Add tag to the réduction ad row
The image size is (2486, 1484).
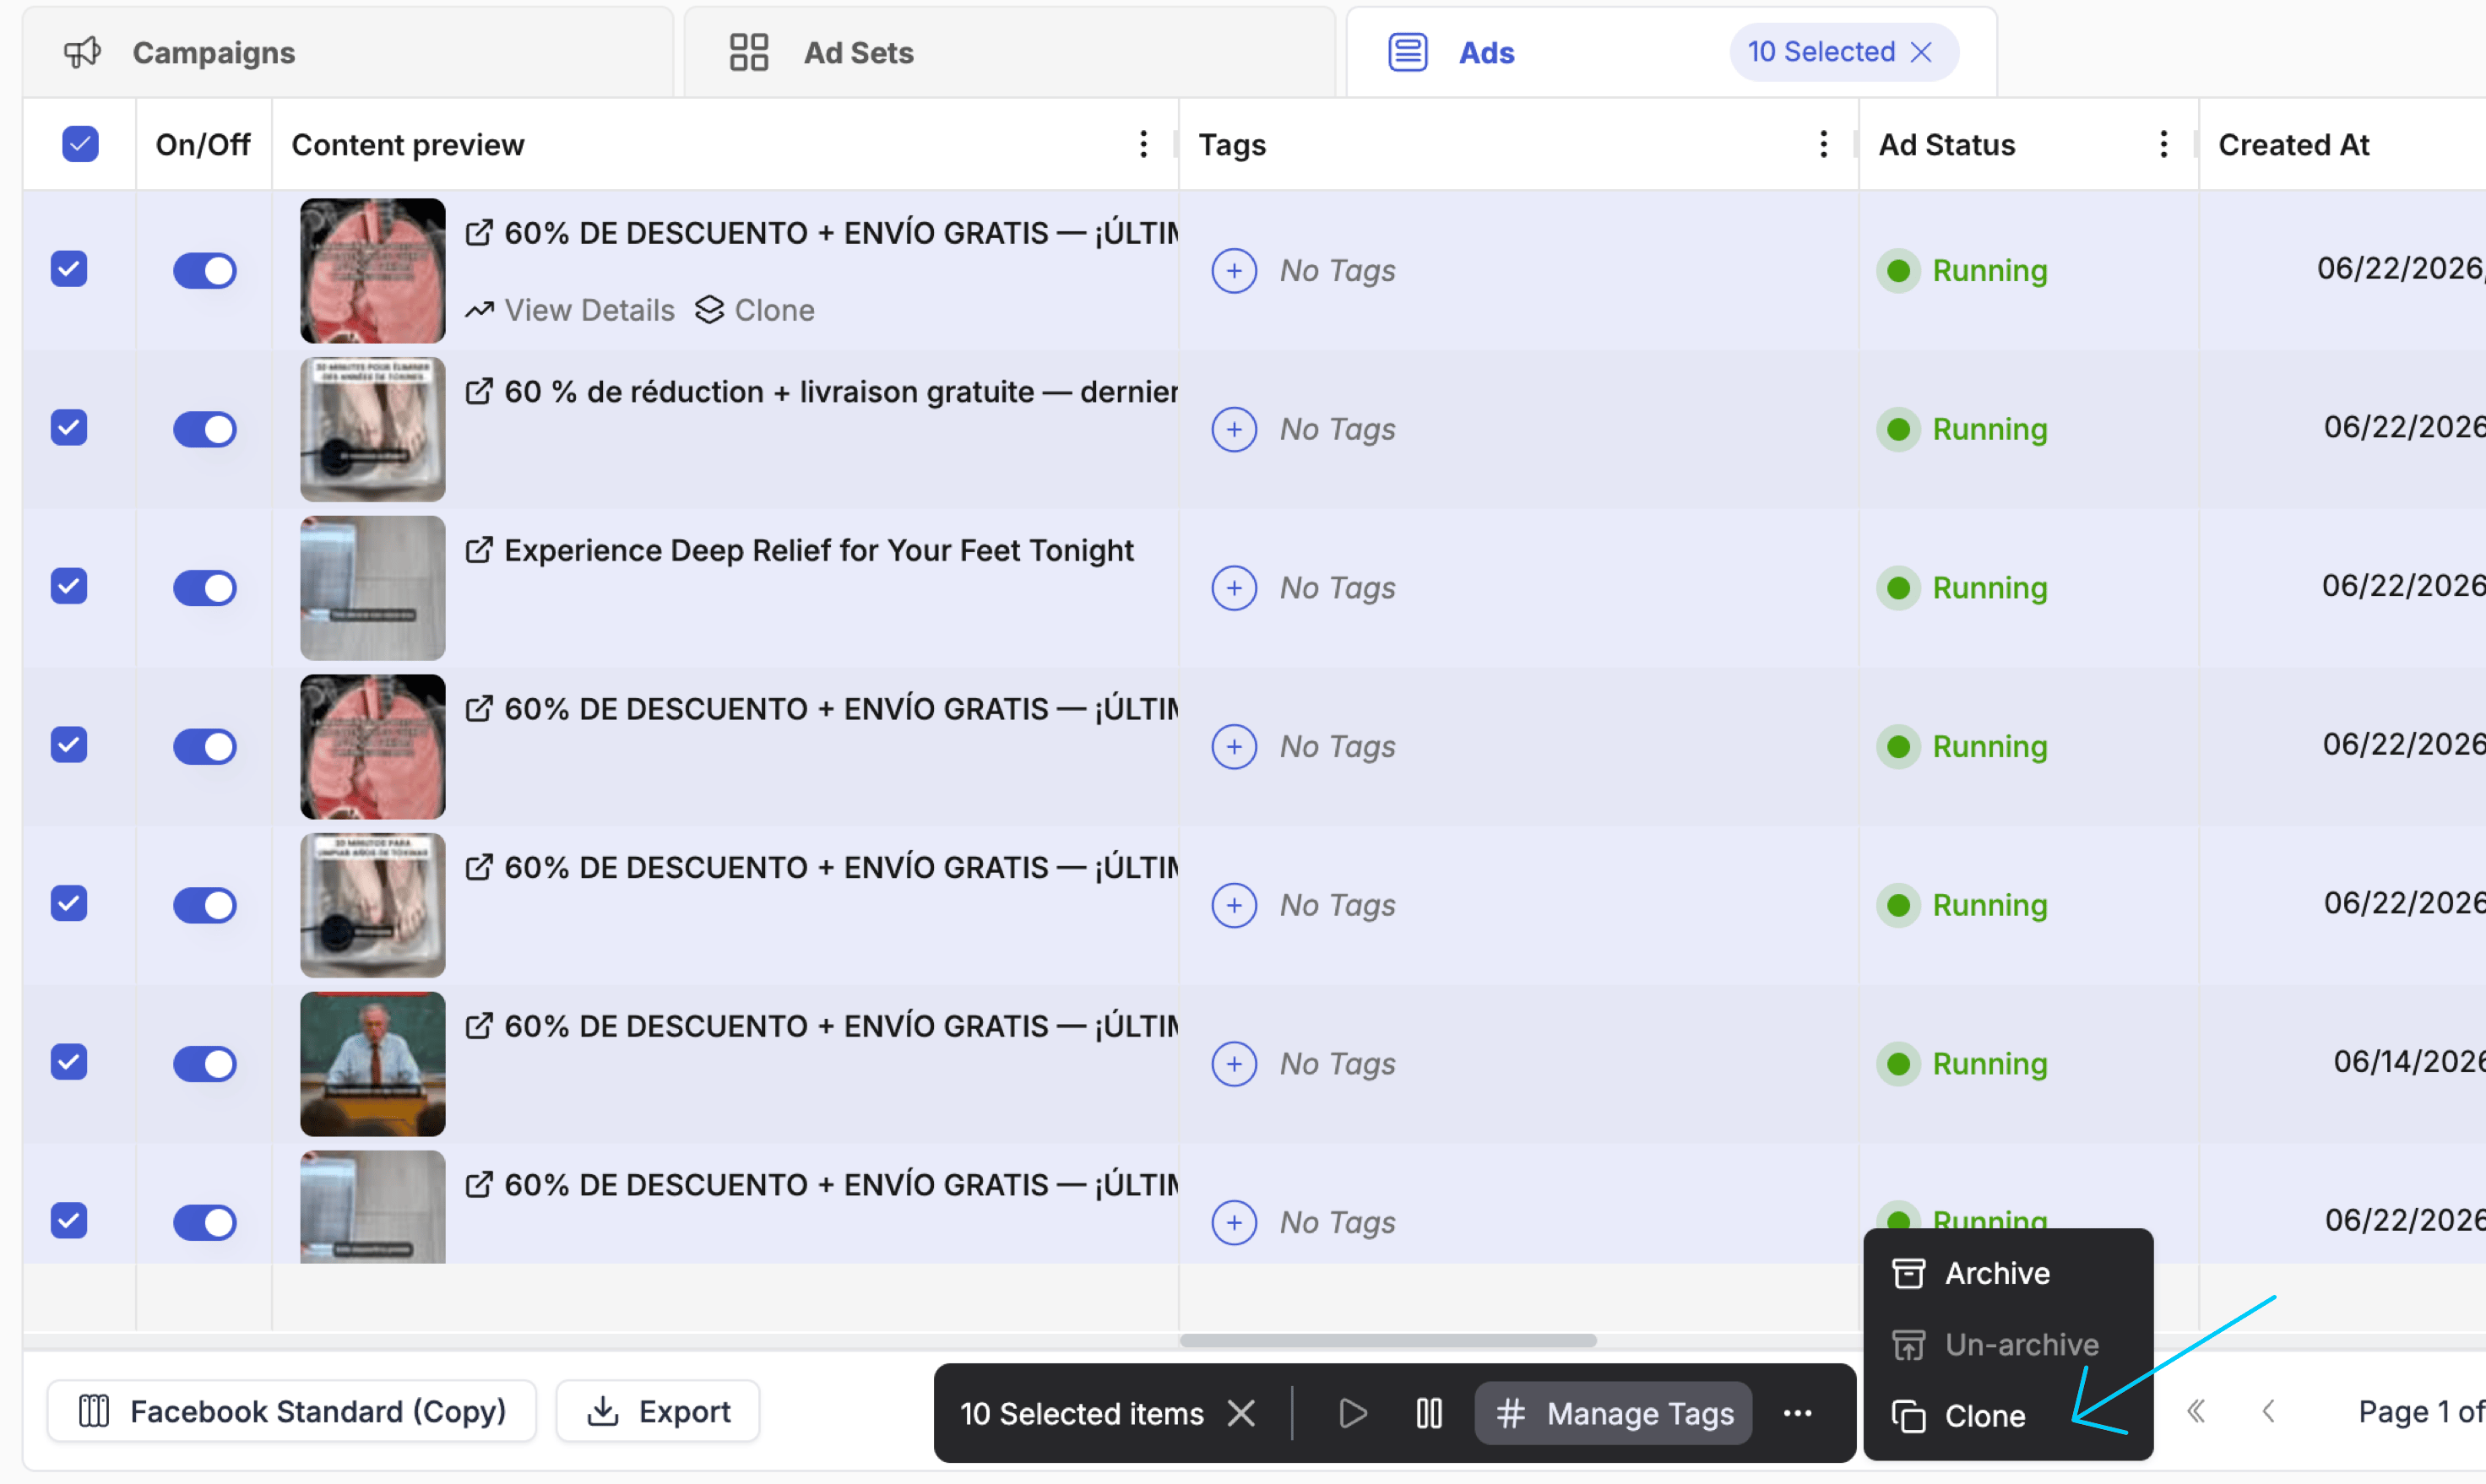[x=1234, y=429]
